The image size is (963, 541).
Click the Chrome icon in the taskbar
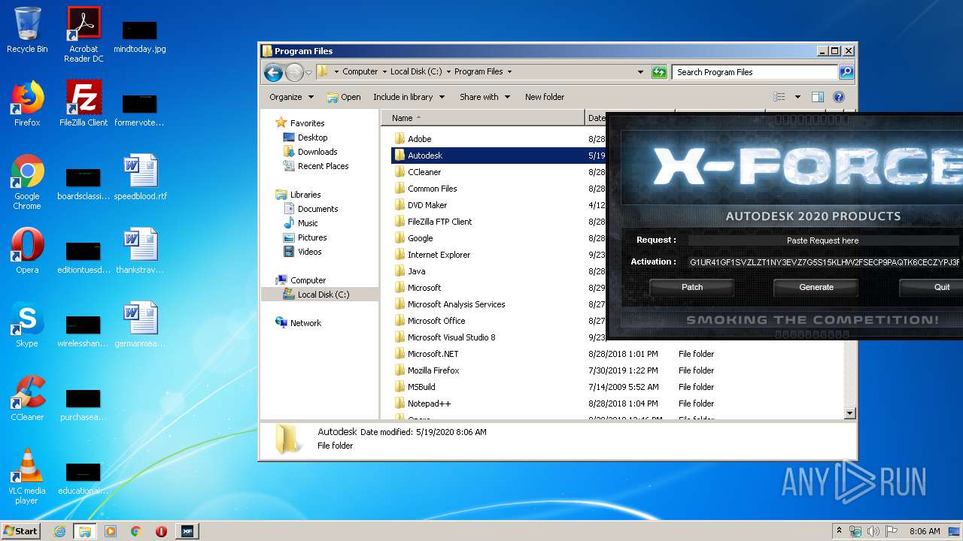pyautogui.click(x=135, y=531)
